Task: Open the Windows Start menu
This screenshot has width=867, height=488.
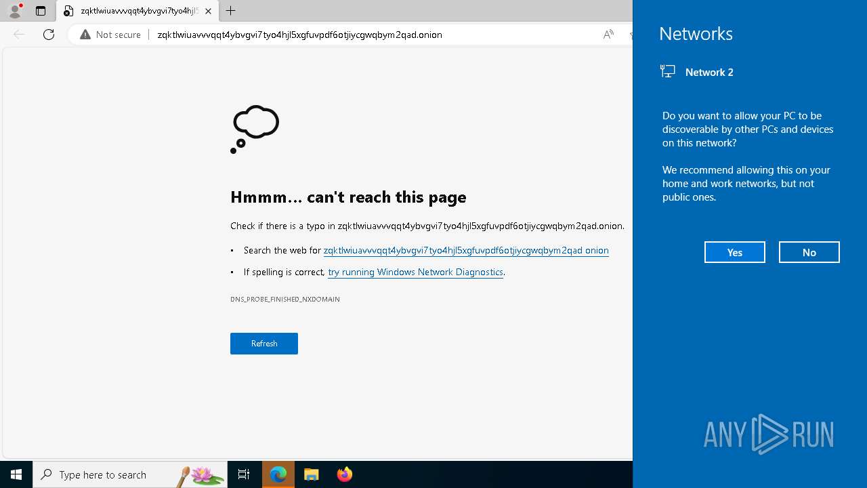Action: 16,474
